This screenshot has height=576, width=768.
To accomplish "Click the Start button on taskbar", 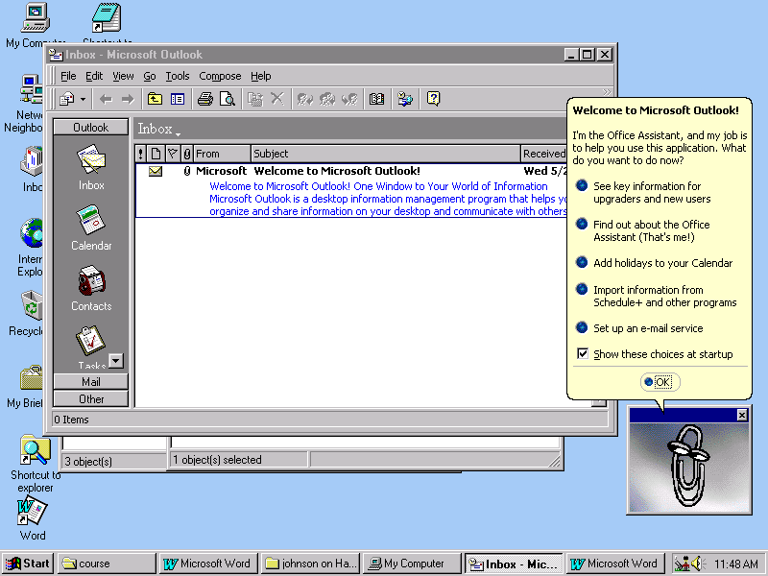I will click(x=29, y=564).
